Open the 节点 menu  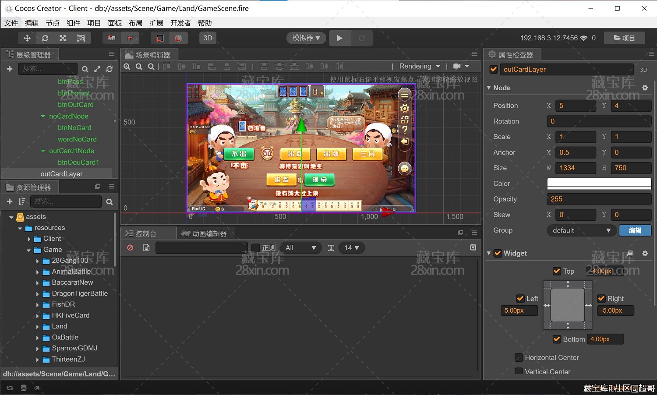click(x=53, y=23)
